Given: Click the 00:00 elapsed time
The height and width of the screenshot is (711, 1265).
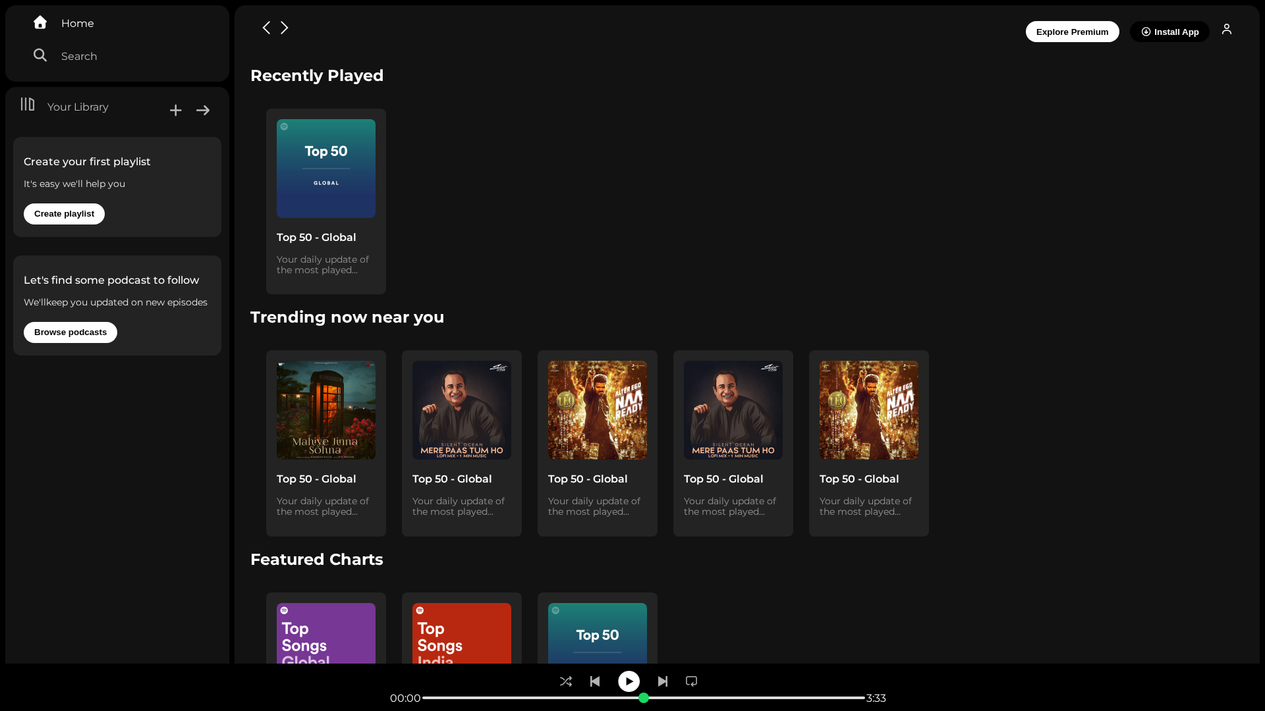Looking at the screenshot, I should click(x=405, y=698).
